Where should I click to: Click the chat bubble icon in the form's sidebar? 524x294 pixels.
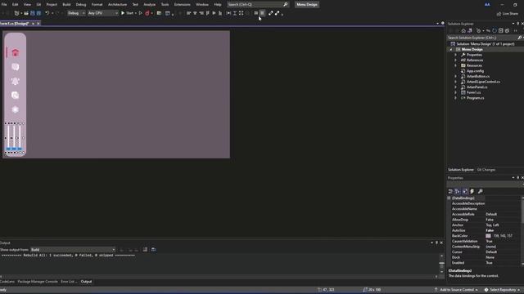15,67
